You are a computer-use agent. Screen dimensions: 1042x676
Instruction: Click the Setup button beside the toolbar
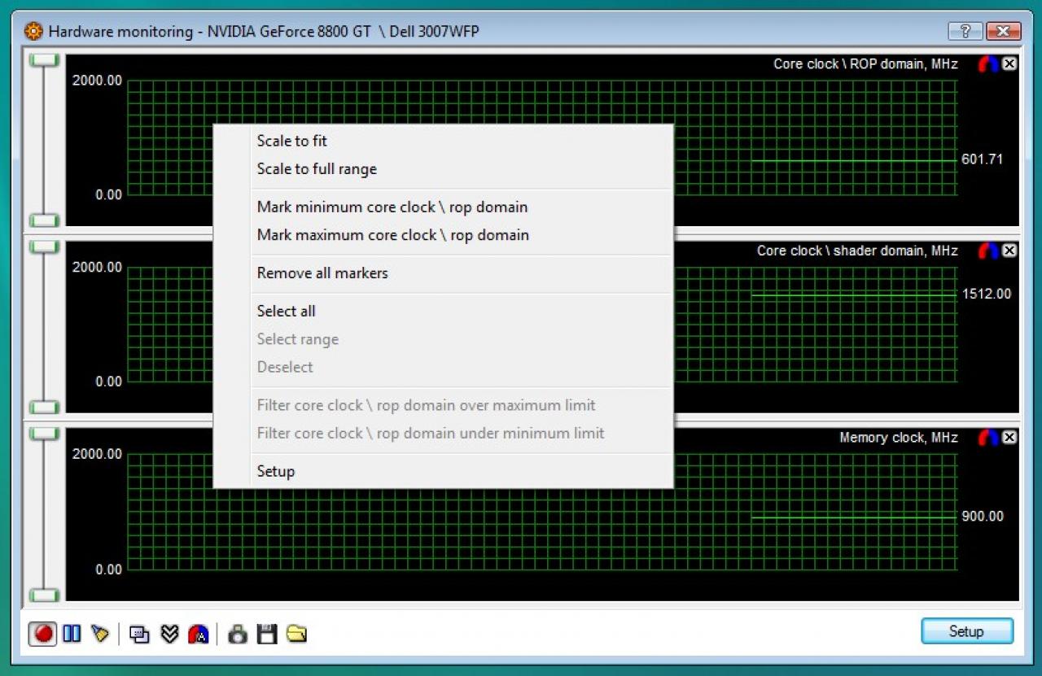(967, 631)
